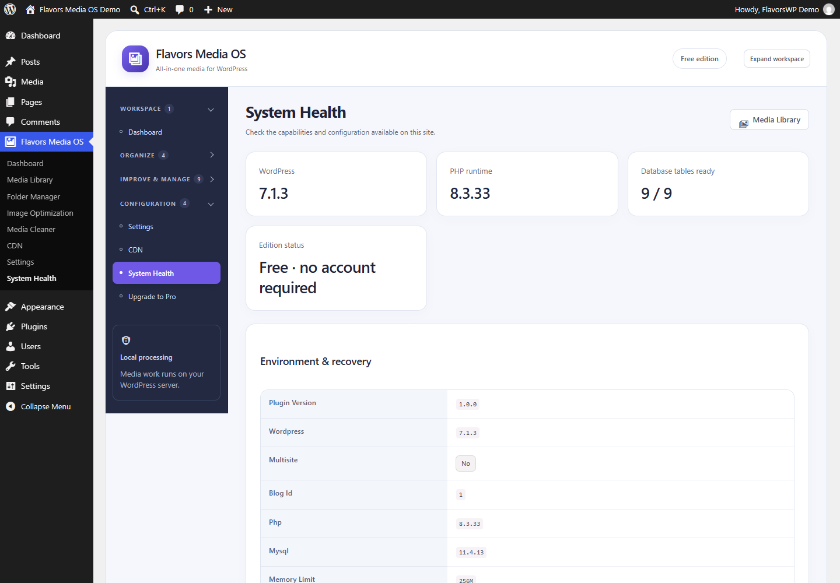Click the comments bubble icon in admin bar
840x583 pixels.
[x=180, y=9]
